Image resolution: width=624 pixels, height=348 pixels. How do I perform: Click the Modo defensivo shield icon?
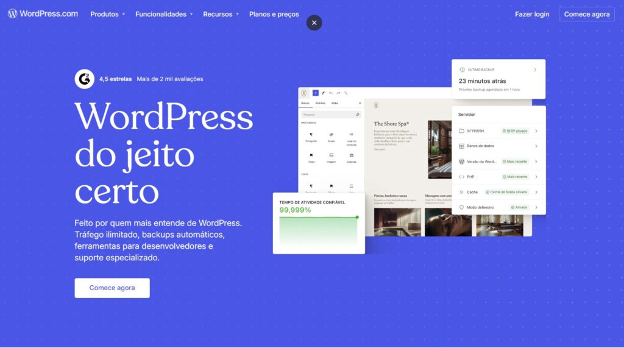pyautogui.click(x=461, y=207)
